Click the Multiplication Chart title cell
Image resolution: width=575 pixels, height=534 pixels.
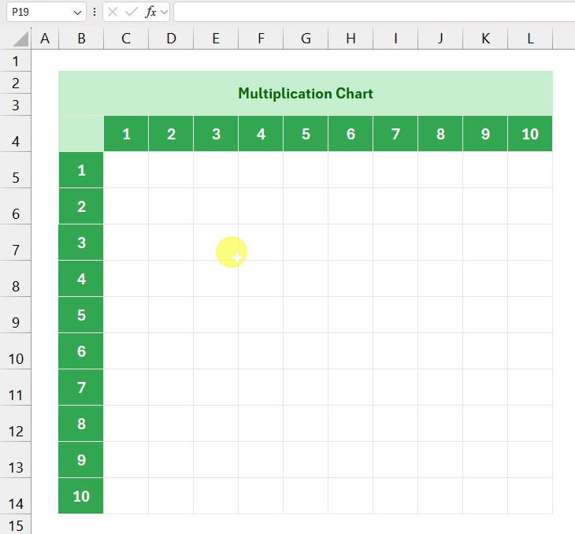click(306, 93)
